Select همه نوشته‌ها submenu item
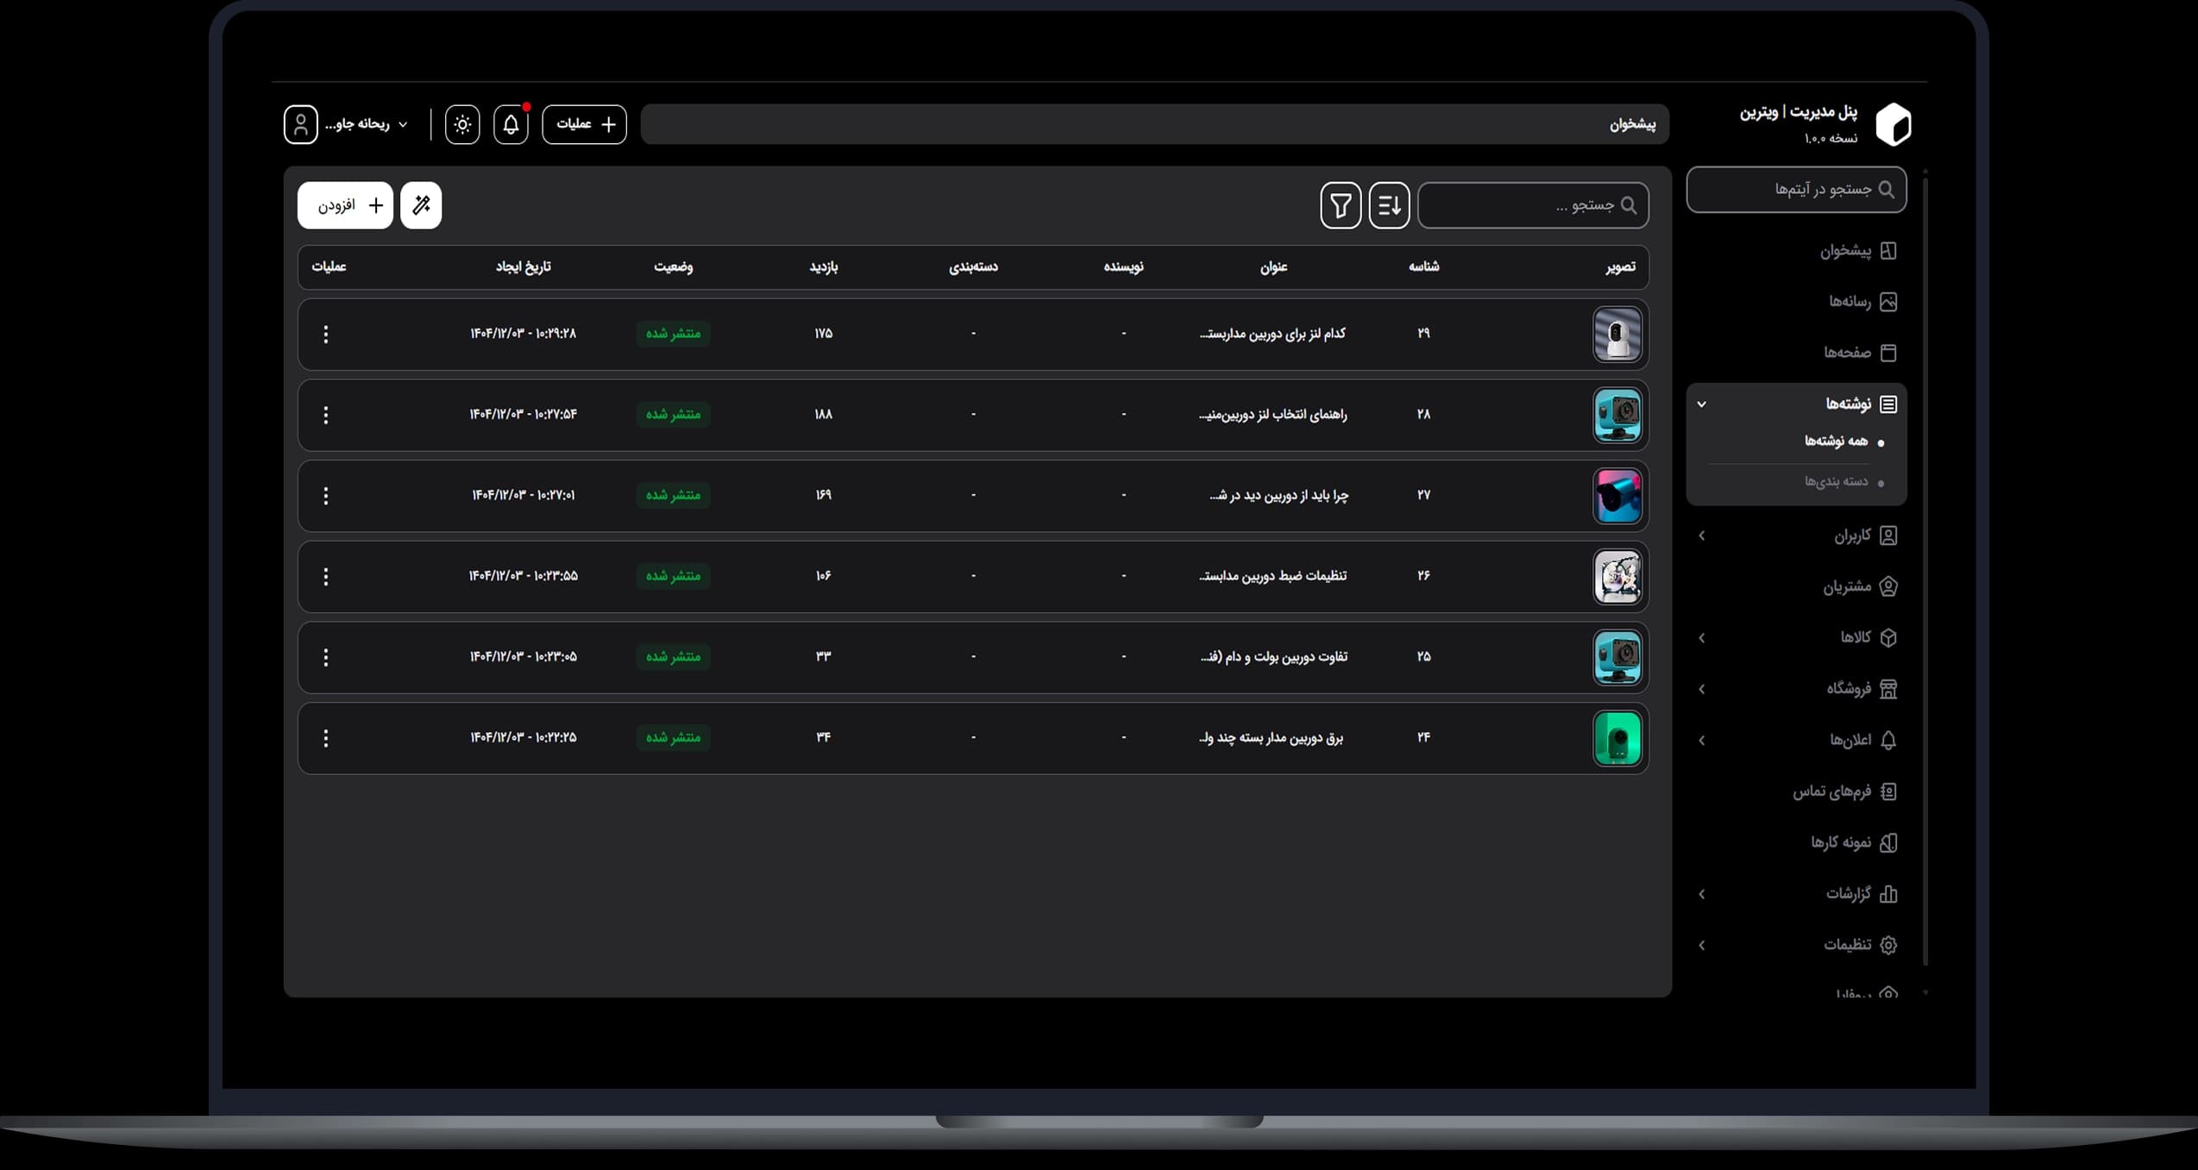 pyautogui.click(x=1836, y=441)
